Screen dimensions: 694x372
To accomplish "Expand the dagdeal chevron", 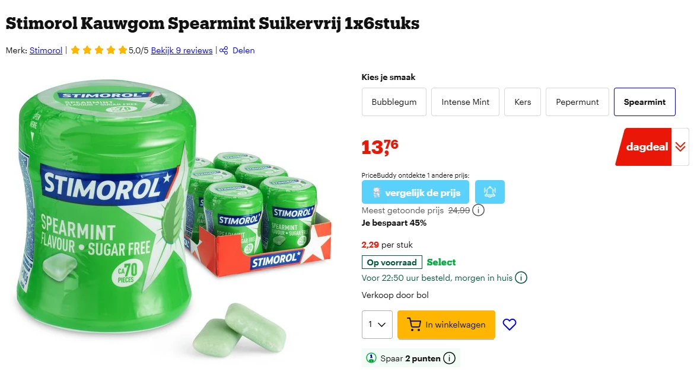I will click(x=681, y=146).
